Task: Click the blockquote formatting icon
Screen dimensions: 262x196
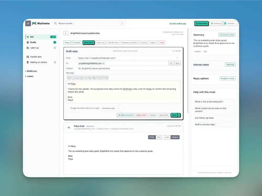Action: click(94, 78)
